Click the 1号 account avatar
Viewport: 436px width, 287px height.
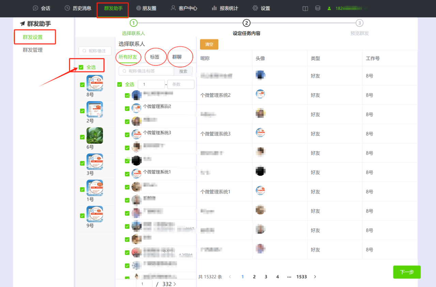(x=95, y=188)
